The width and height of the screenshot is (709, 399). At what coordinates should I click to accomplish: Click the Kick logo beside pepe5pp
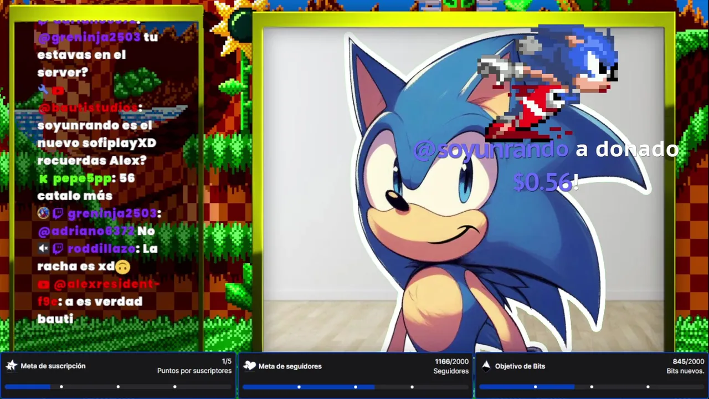point(44,178)
